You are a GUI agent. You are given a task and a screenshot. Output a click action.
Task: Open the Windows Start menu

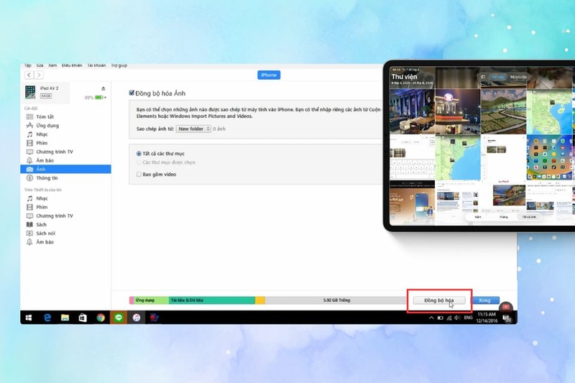click(29, 318)
